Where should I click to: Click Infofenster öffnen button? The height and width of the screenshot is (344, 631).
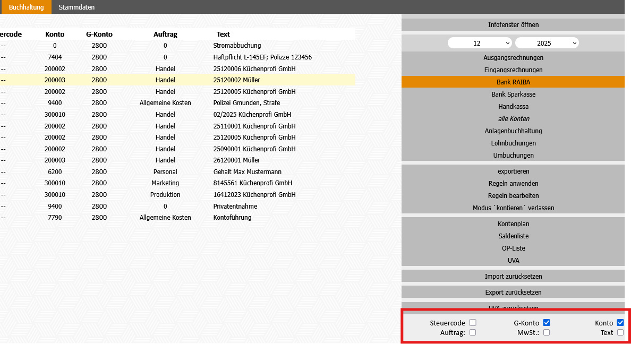(x=513, y=25)
